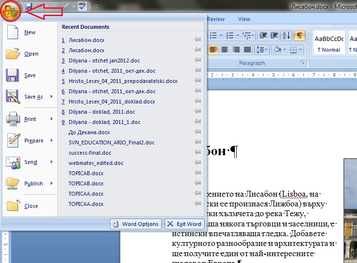Click the ABC spelling check icon
The width and height of the screenshot is (357, 263).
coord(82,6)
